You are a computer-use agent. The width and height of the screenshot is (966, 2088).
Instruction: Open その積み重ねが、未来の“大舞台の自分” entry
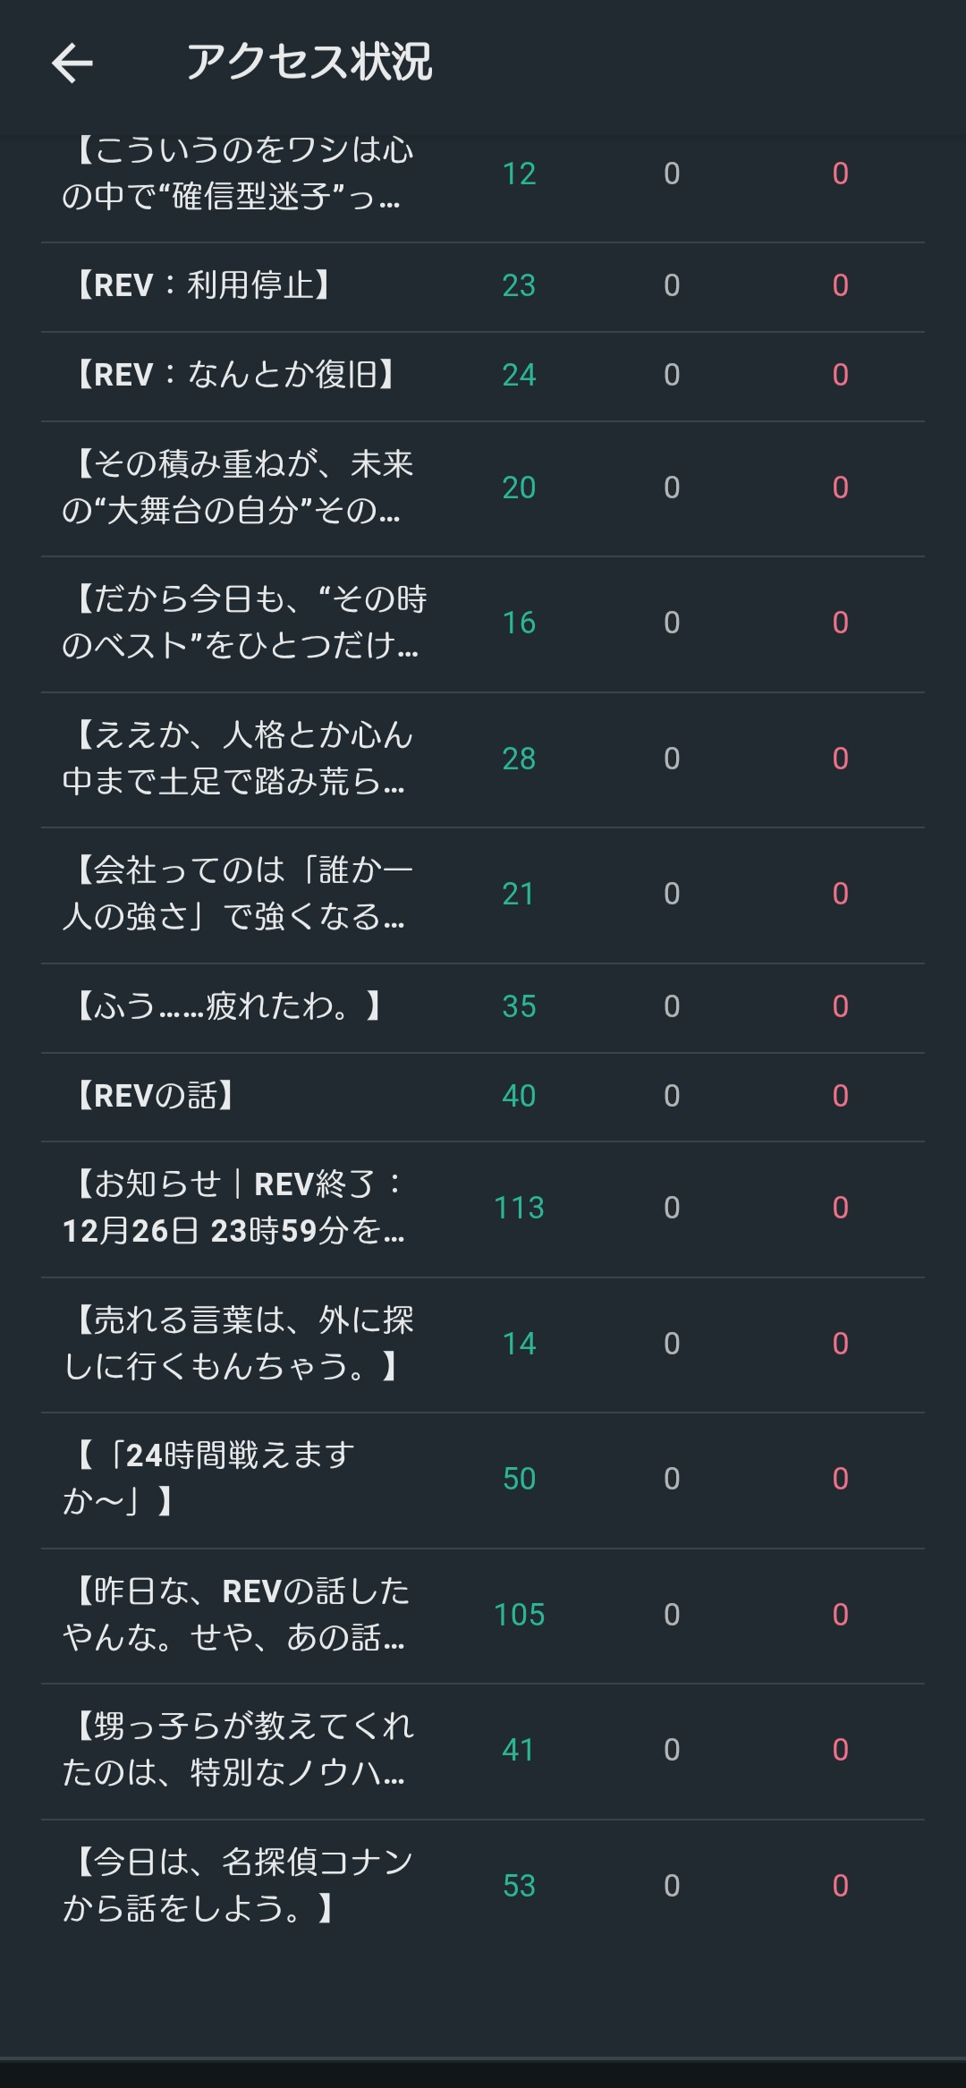pos(236,488)
